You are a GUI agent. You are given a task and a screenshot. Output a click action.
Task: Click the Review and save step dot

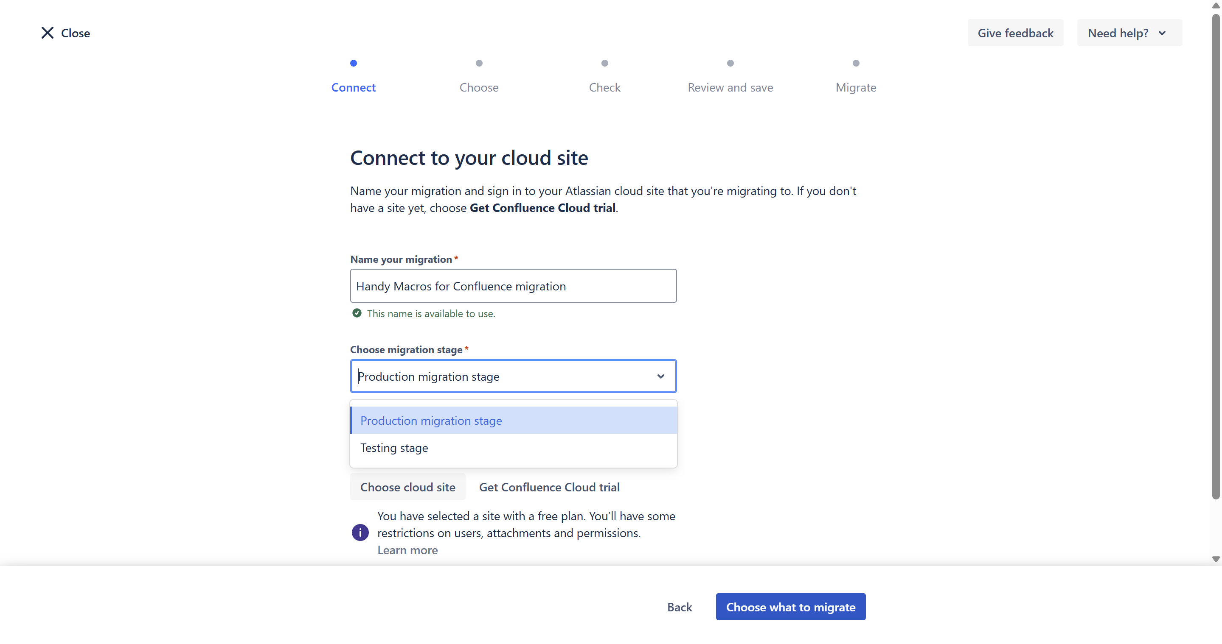(x=730, y=63)
